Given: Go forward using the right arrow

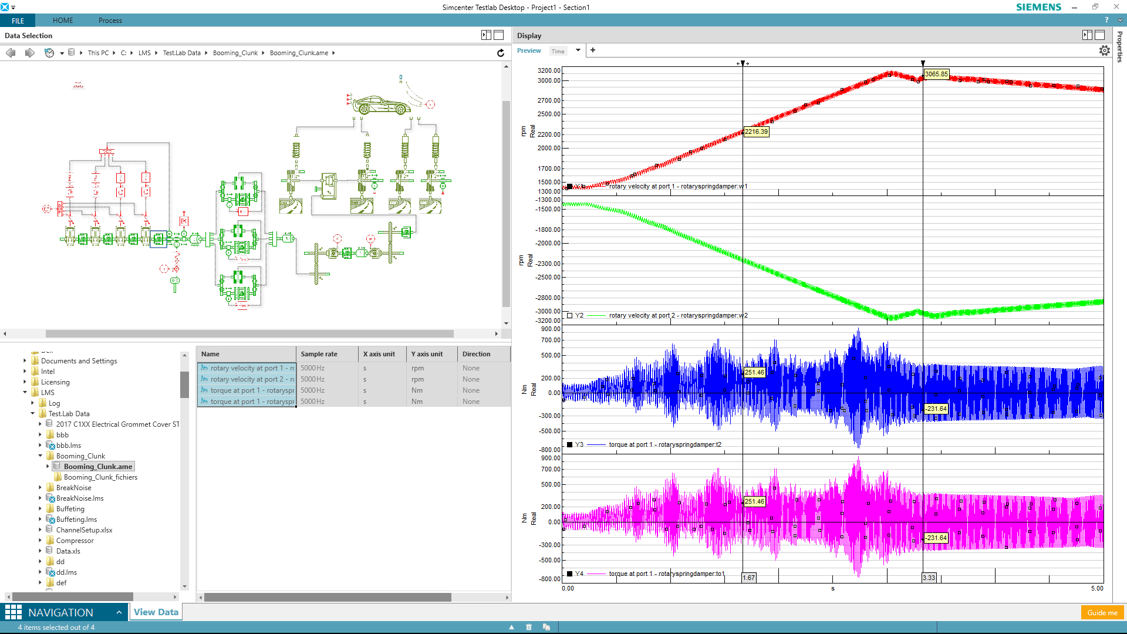Looking at the screenshot, I should 29,53.
